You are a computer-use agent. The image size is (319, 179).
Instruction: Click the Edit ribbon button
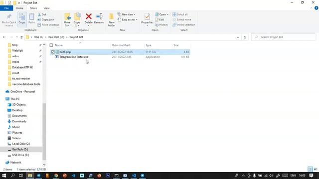[159, 20]
